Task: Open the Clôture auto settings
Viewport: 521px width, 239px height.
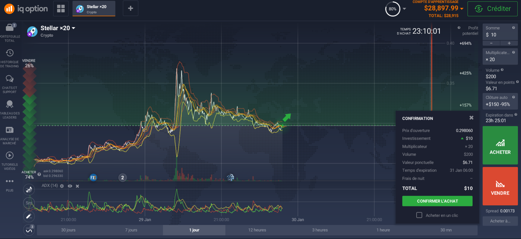Action: tap(500, 101)
